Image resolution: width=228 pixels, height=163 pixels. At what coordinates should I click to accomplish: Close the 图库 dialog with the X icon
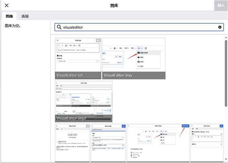(x=6, y=6)
